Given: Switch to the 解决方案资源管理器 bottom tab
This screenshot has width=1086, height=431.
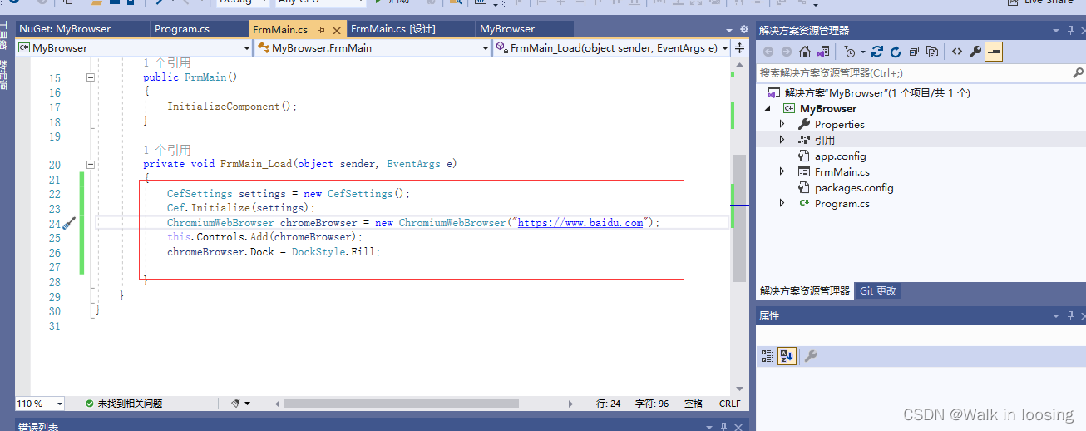Looking at the screenshot, I should tap(805, 291).
